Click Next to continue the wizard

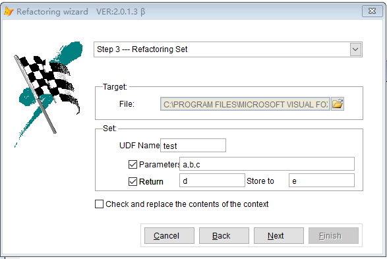click(x=279, y=236)
